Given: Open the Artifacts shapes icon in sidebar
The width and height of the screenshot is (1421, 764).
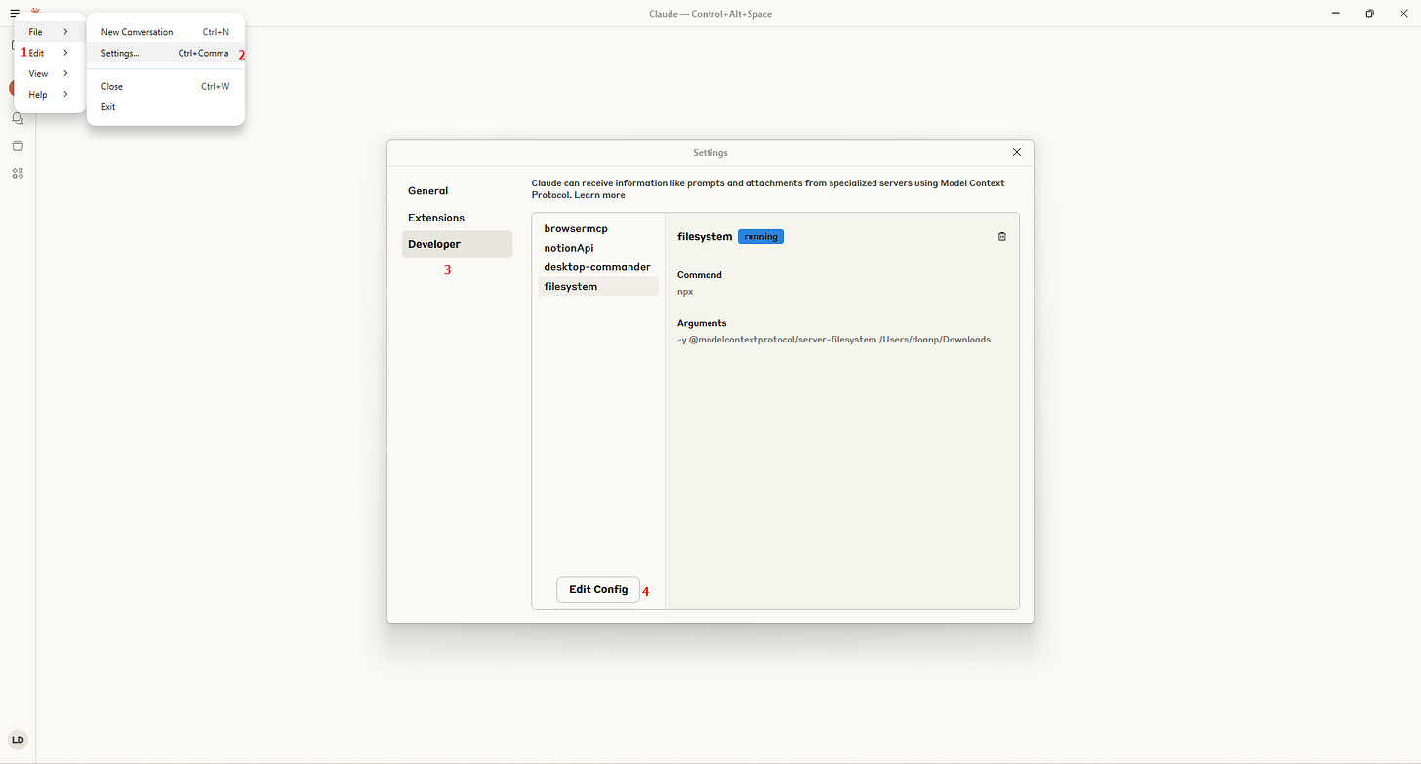Looking at the screenshot, I should [18, 173].
